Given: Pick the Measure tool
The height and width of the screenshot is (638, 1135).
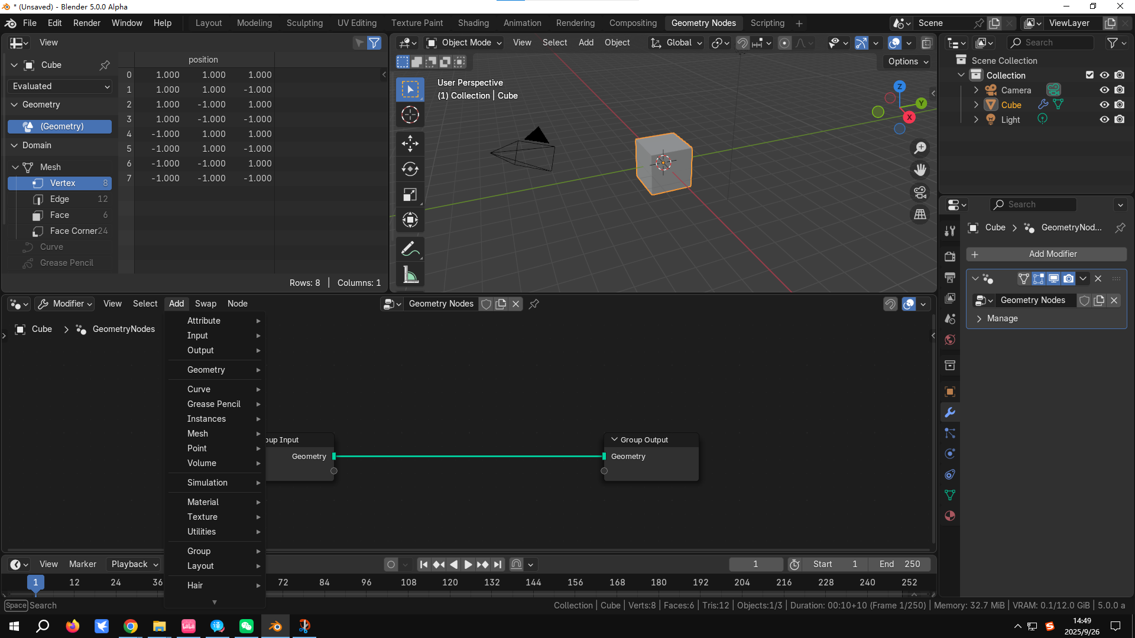Looking at the screenshot, I should pos(410,275).
